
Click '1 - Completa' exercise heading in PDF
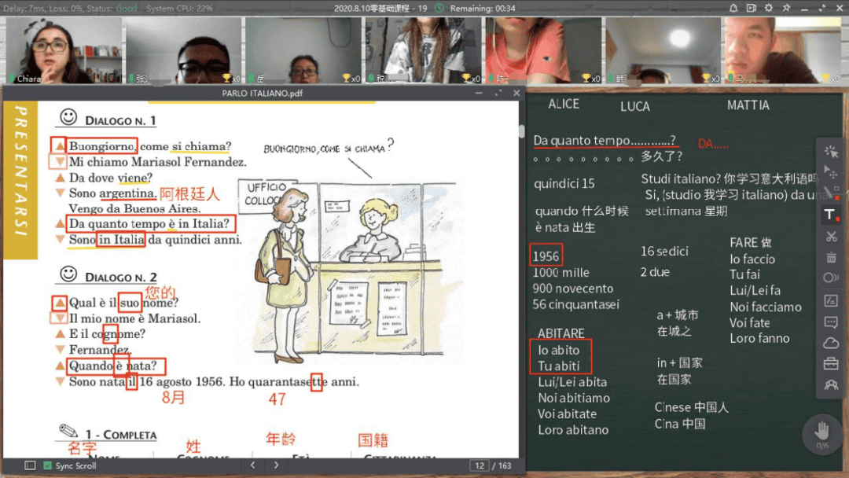tap(121, 435)
